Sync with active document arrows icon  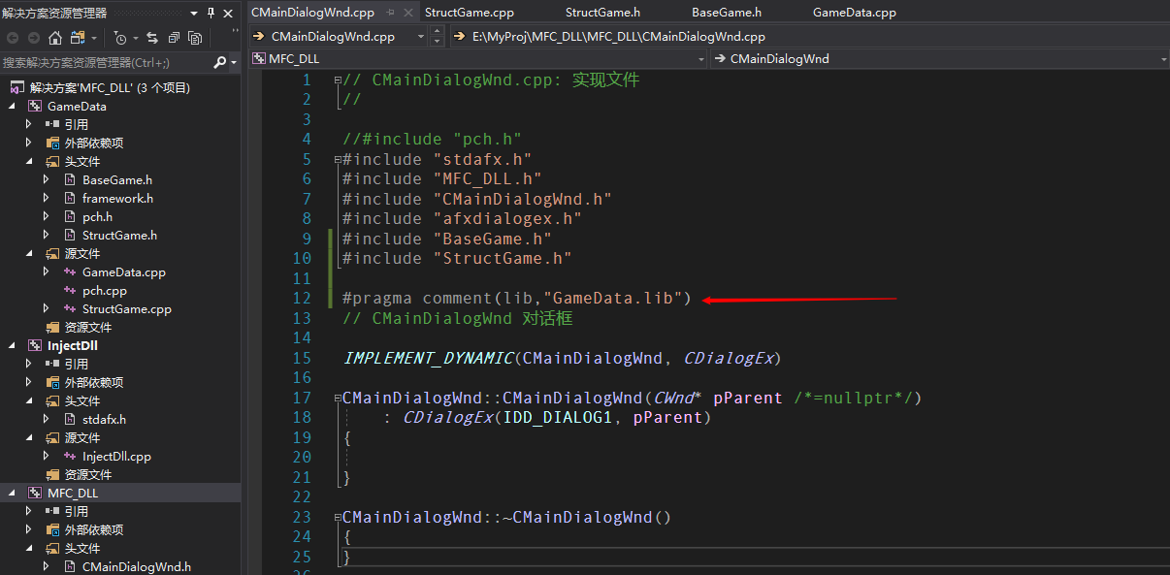(152, 38)
